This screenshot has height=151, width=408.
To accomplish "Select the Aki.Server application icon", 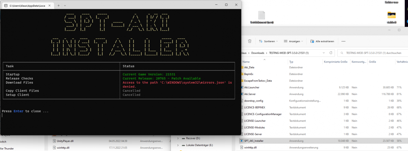I will pyautogui.click(x=242, y=94).
